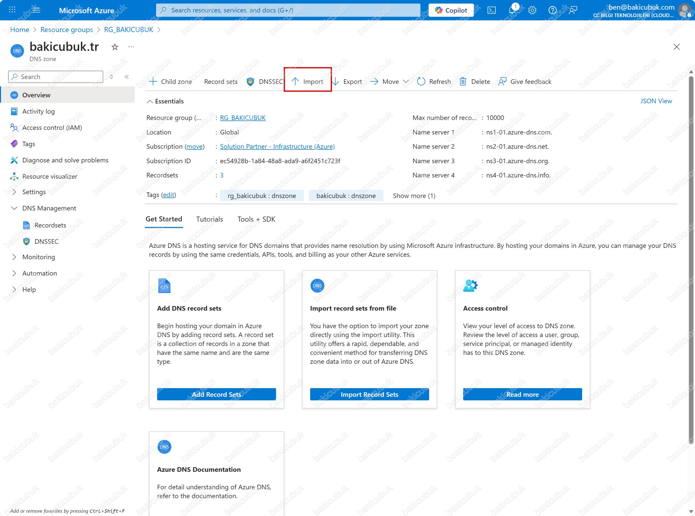Switch to the Tutorials tab
Viewport: 695px width, 516px height.
[x=209, y=219]
